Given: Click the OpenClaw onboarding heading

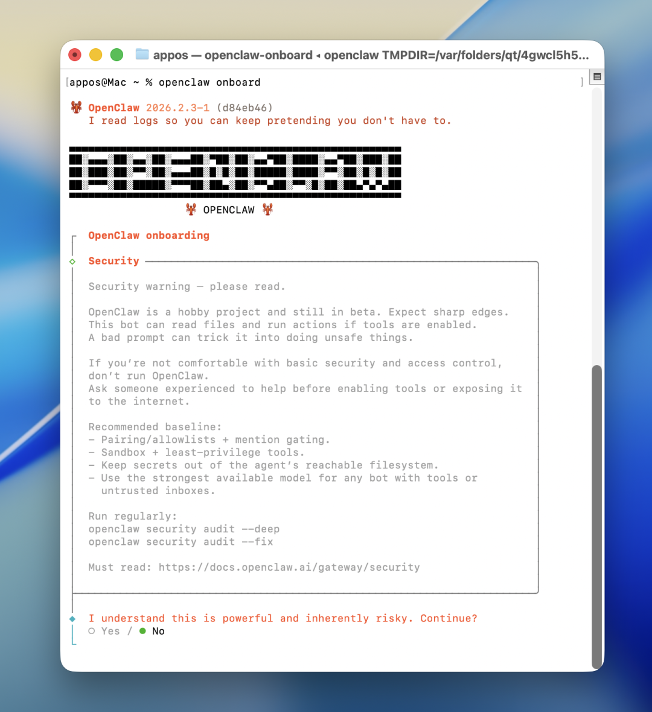Looking at the screenshot, I should (149, 235).
